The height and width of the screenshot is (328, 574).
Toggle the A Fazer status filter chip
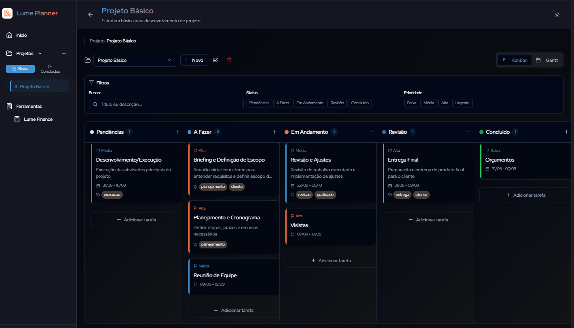pyautogui.click(x=283, y=103)
